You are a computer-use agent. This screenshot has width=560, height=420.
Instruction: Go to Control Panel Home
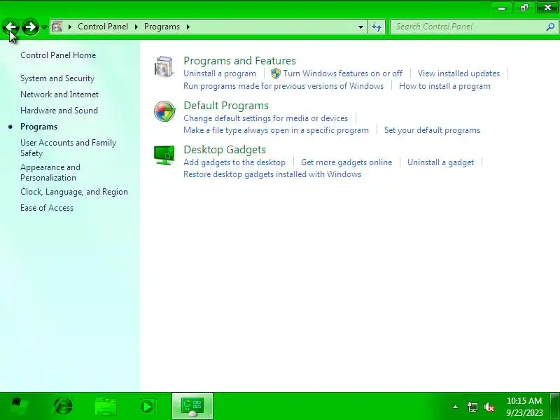pyautogui.click(x=58, y=55)
